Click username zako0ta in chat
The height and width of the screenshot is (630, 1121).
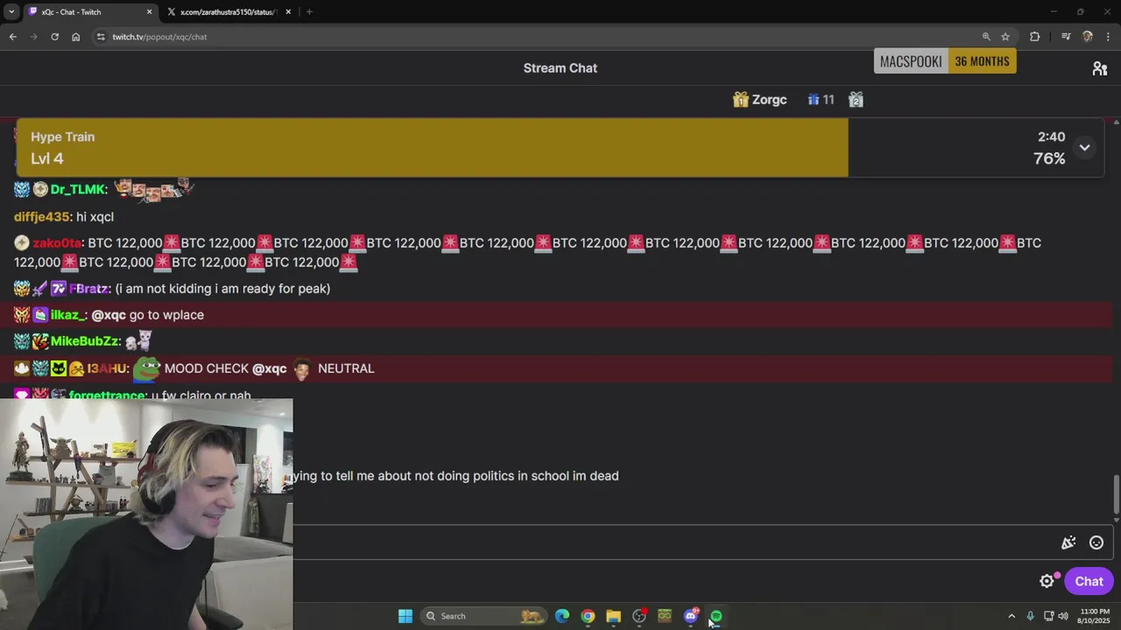click(57, 243)
